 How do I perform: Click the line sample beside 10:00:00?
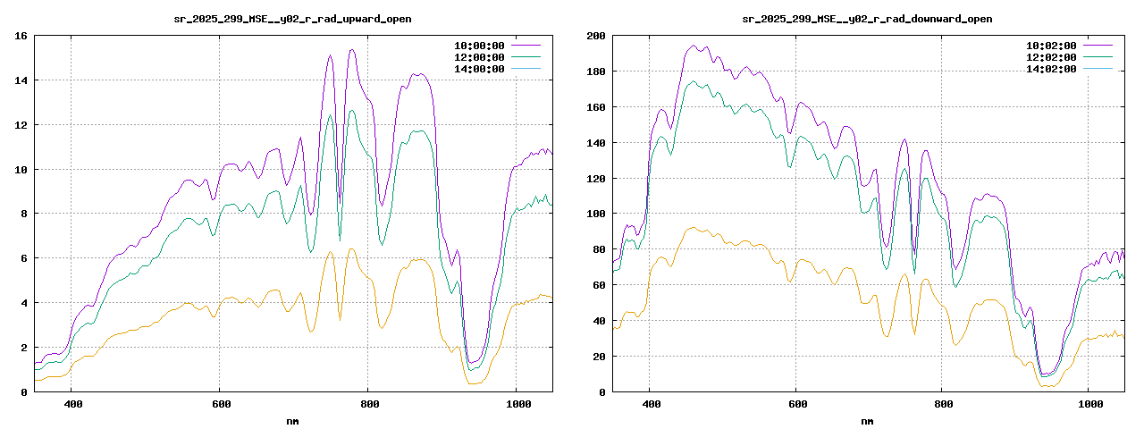(x=526, y=45)
